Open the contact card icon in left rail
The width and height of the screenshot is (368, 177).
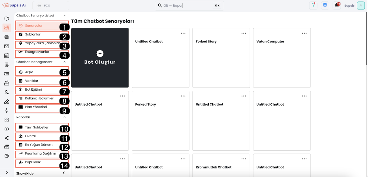point(7,37)
